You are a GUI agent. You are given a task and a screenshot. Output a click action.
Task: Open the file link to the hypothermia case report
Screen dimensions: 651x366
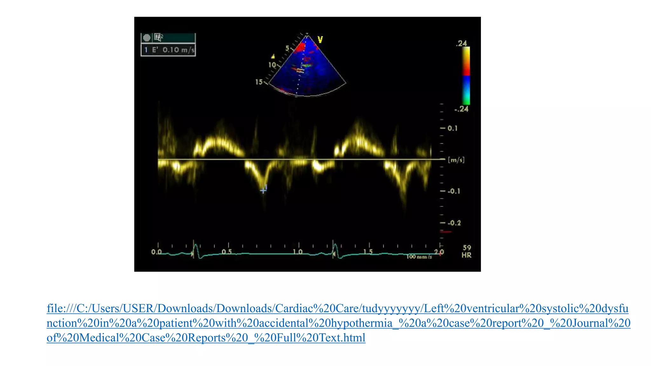click(x=339, y=323)
